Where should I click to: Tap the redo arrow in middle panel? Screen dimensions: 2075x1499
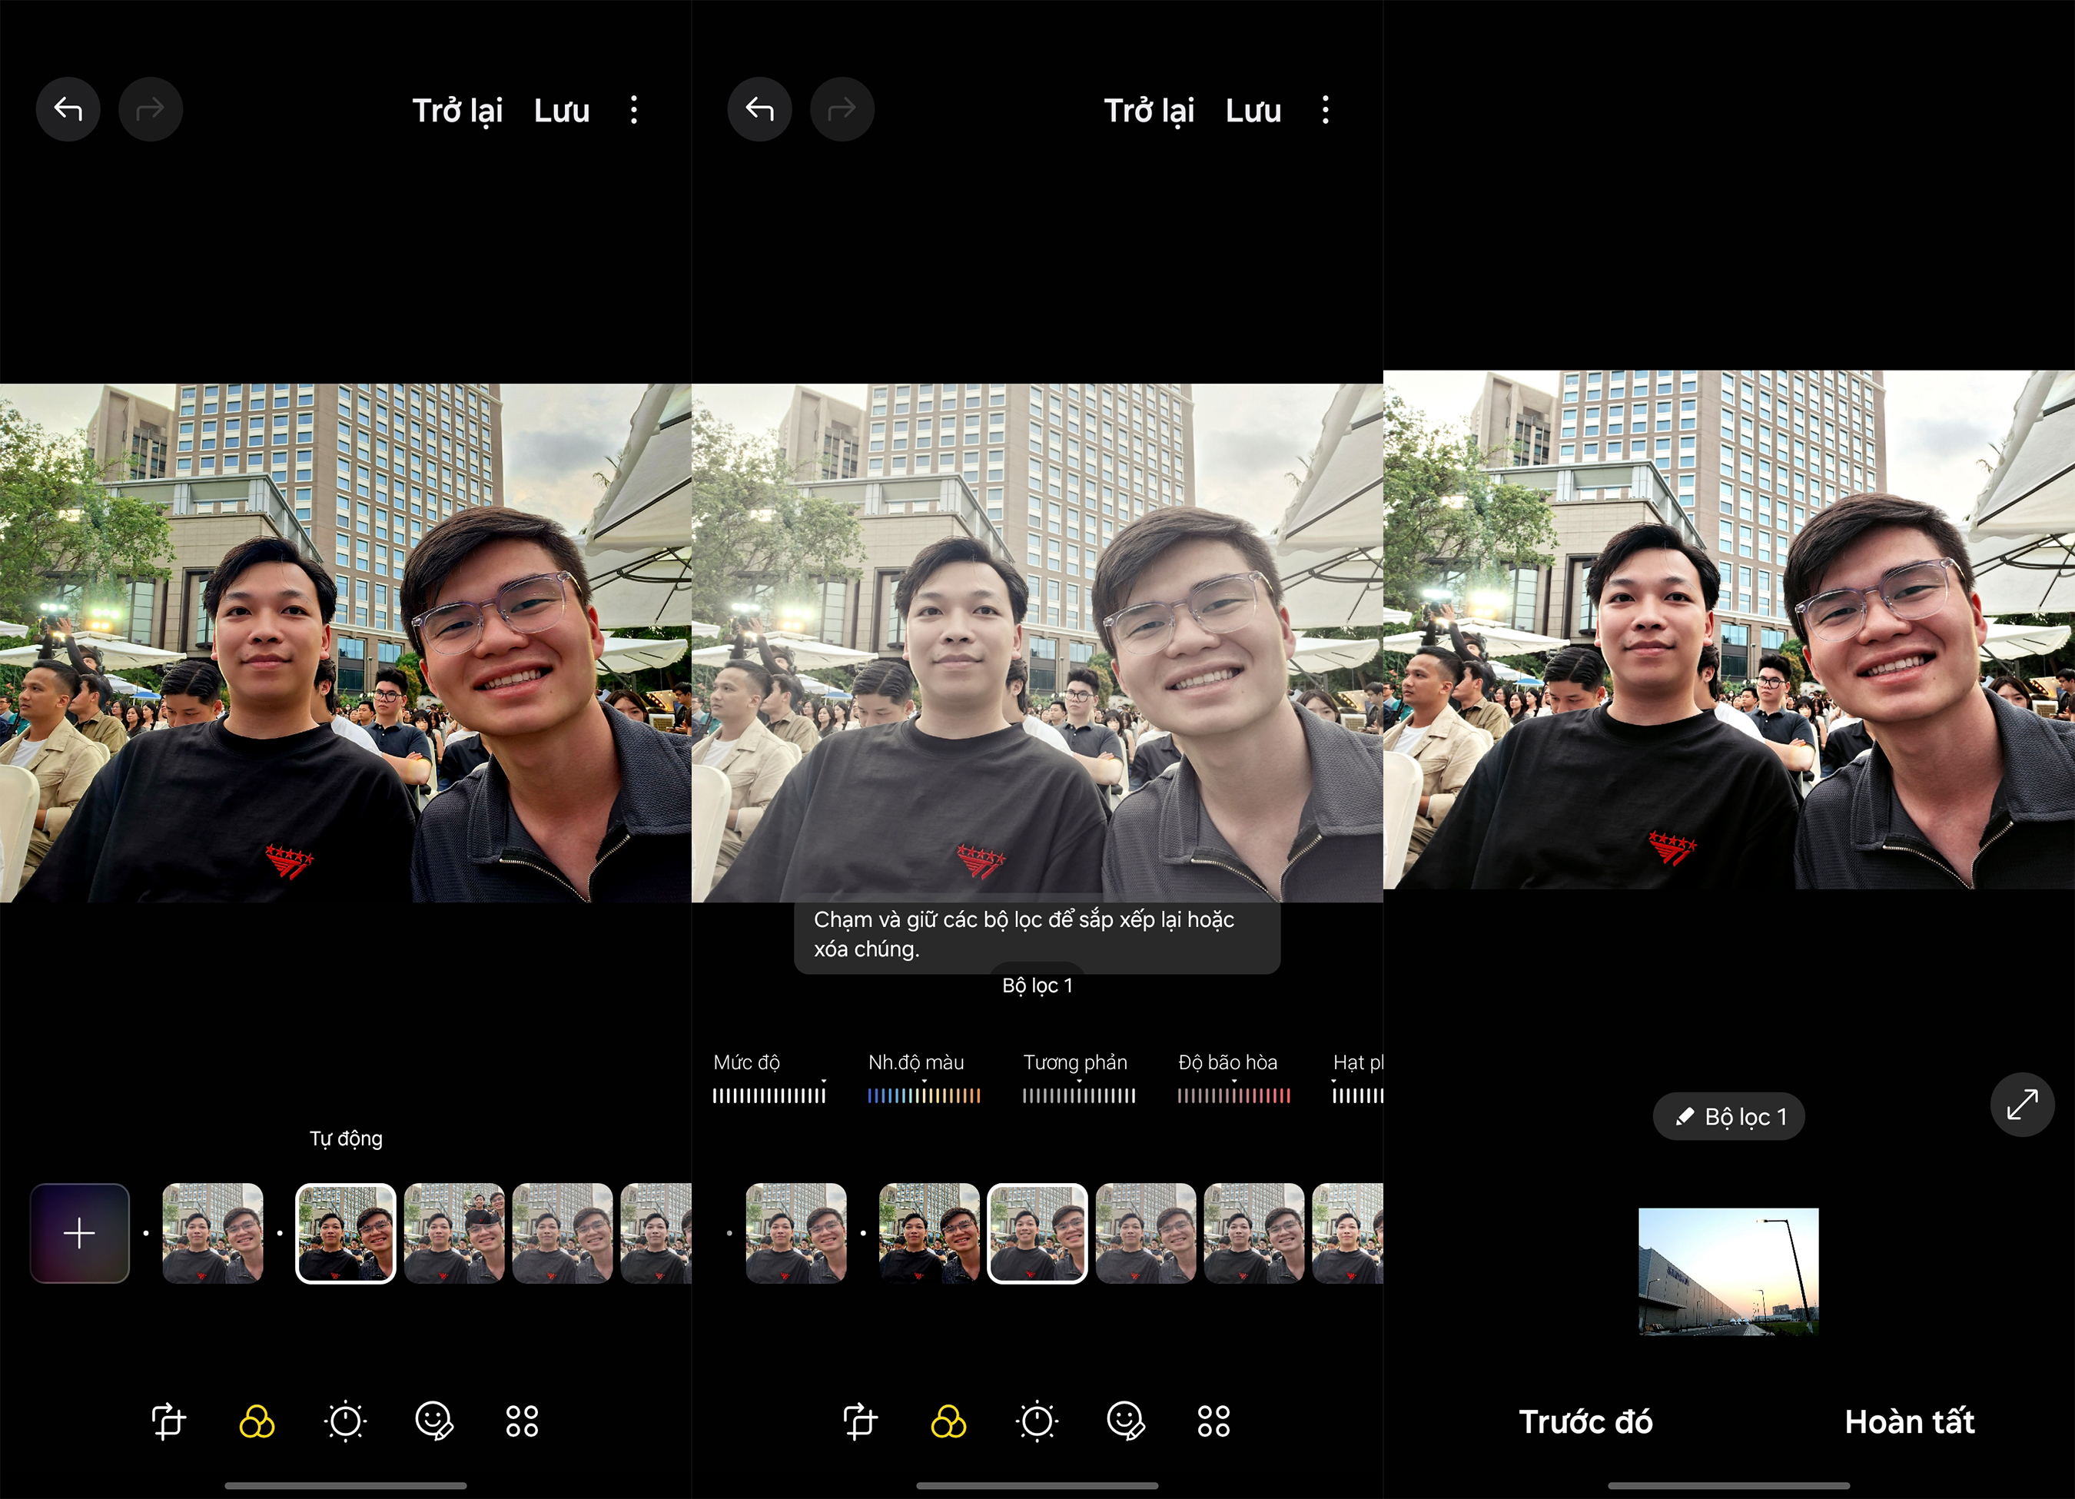[x=842, y=110]
